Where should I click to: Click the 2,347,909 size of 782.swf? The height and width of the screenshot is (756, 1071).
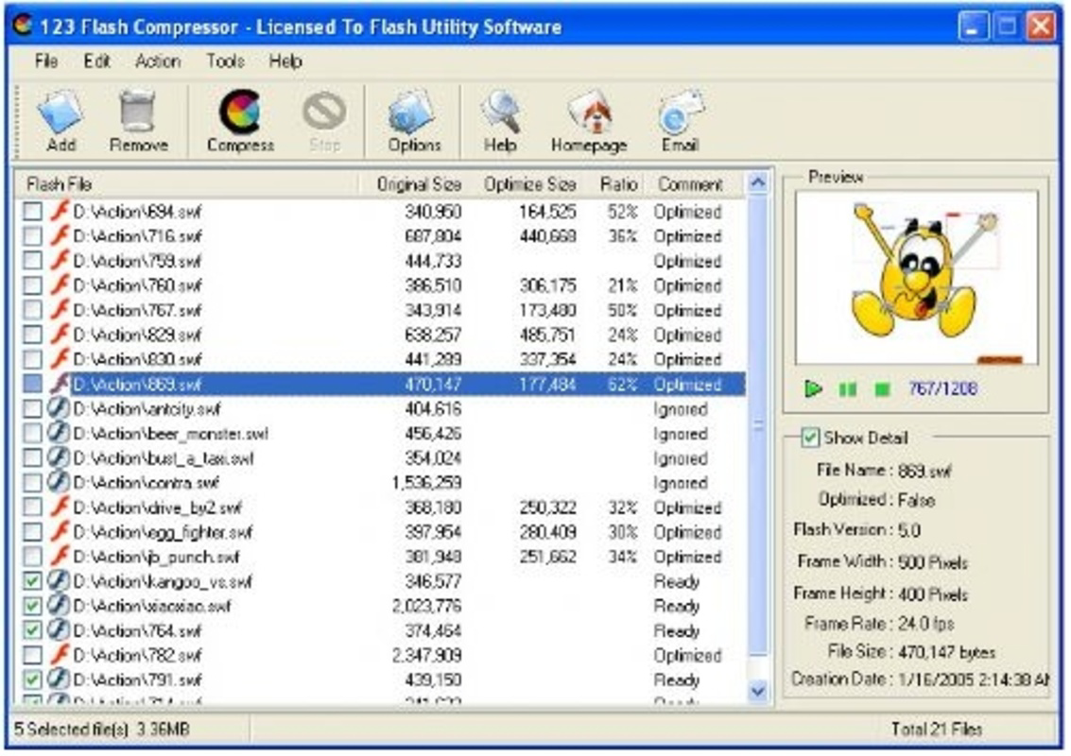point(427,654)
